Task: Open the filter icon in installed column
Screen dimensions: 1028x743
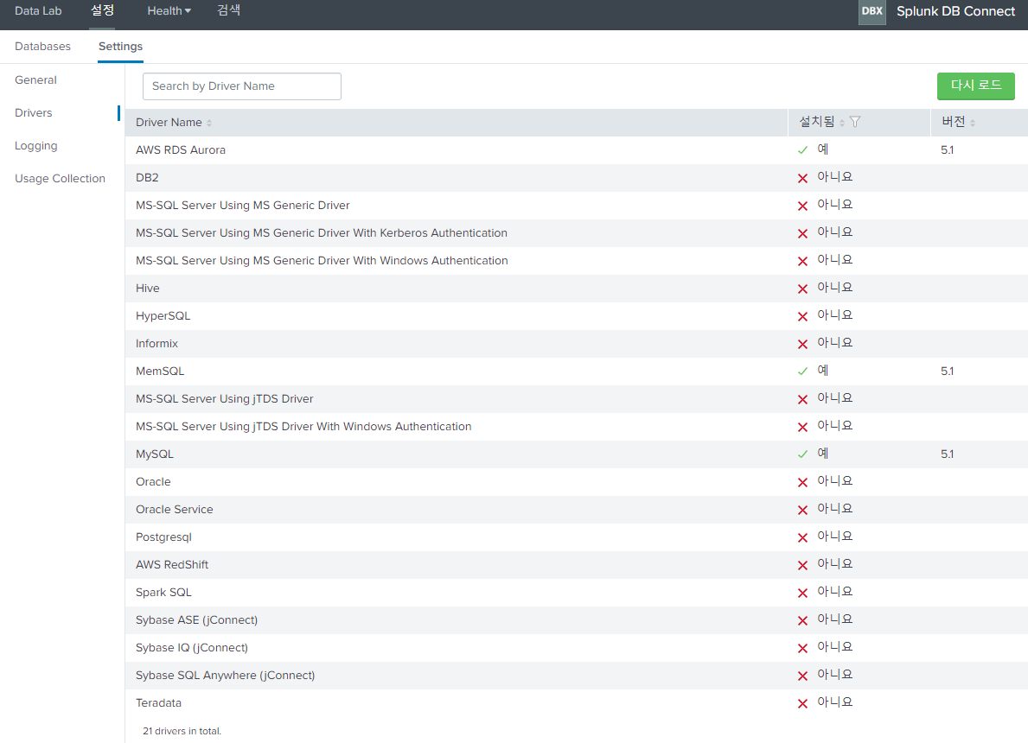Action: (x=855, y=122)
